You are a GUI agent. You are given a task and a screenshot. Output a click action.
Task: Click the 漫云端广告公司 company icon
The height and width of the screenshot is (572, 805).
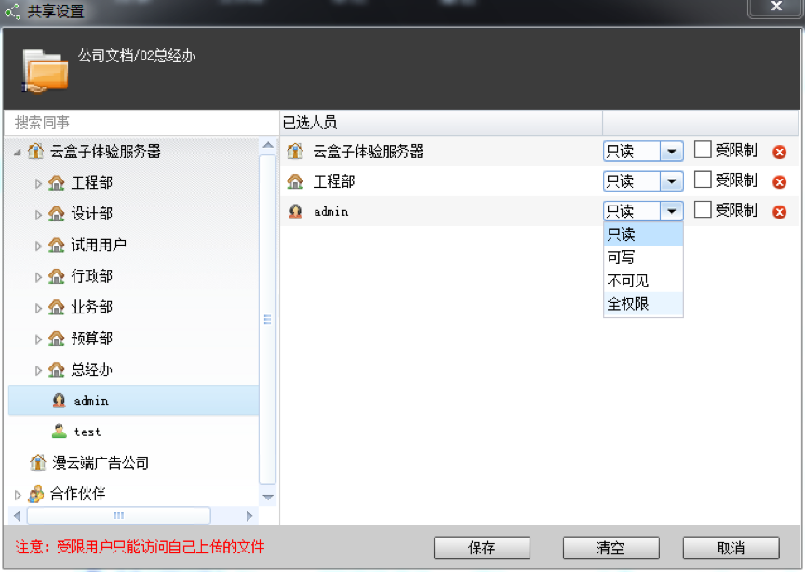pyautogui.click(x=38, y=462)
